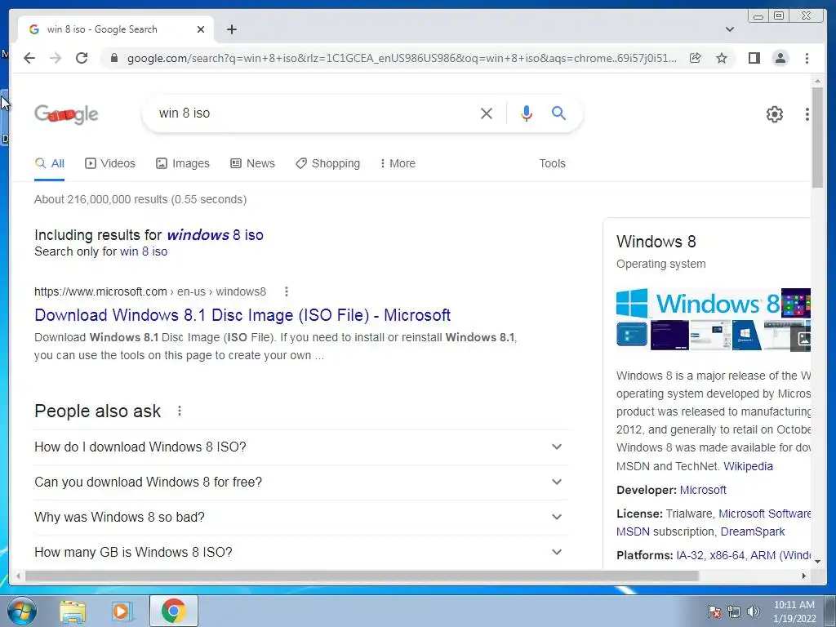This screenshot has height=627, width=836.
Task: Switch to Images results tab
Action: click(x=183, y=163)
